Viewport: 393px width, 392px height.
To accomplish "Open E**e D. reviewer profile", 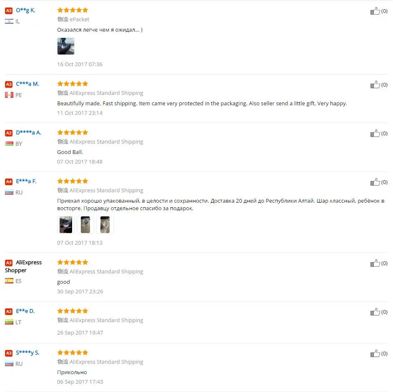I will pos(25,311).
